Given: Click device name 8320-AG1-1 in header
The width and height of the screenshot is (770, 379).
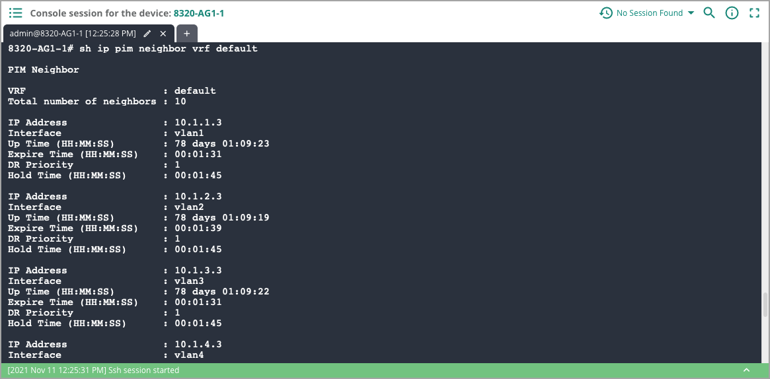Looking at the screenshot, I should (x=199, y=13).
